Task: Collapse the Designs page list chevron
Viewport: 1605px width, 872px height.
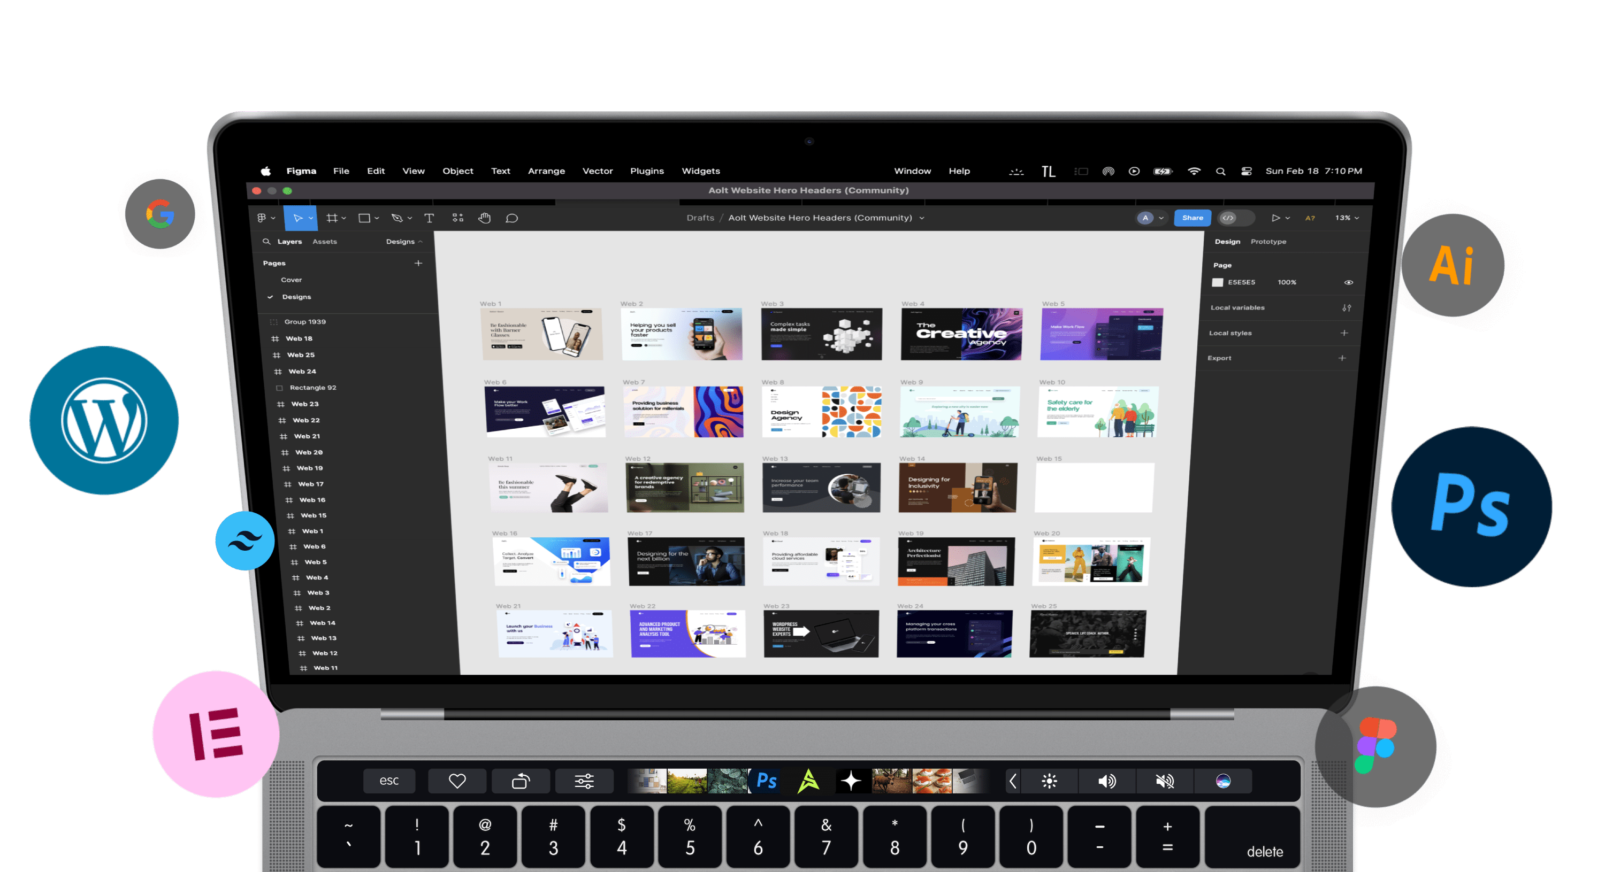Action: pos(421,242)
